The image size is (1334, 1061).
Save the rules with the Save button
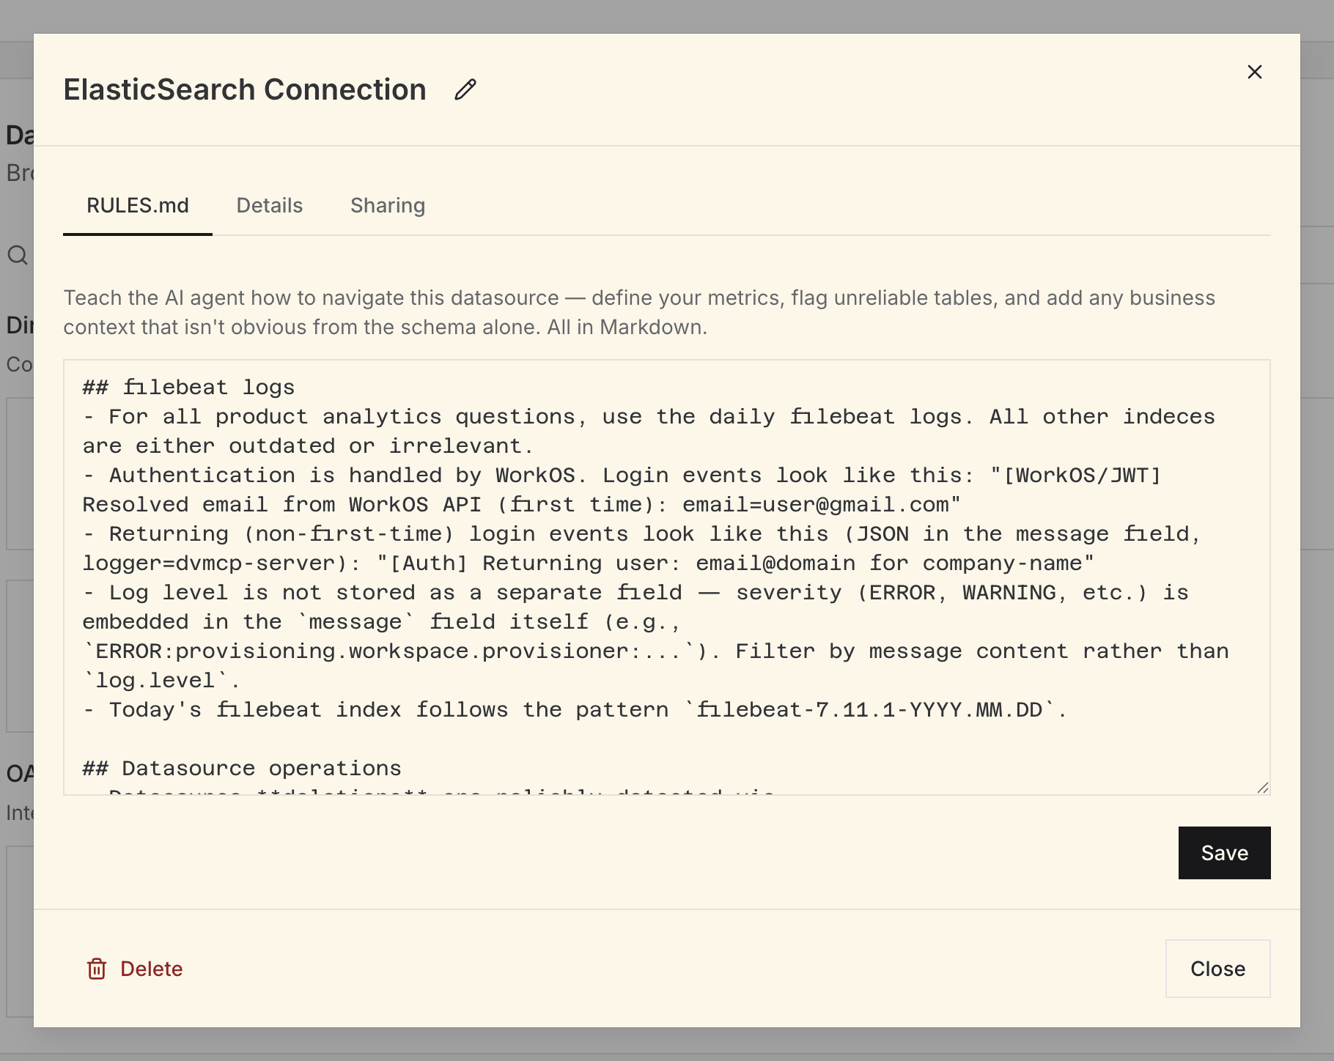(x=1224, y=853)
